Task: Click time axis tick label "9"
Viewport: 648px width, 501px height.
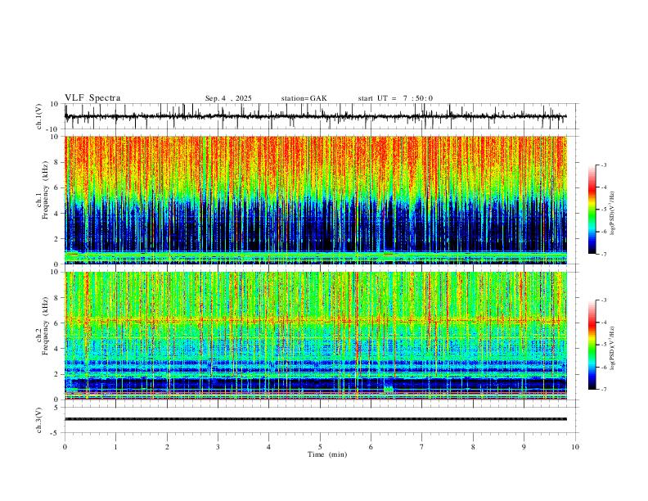Action: tap(524, 447)
